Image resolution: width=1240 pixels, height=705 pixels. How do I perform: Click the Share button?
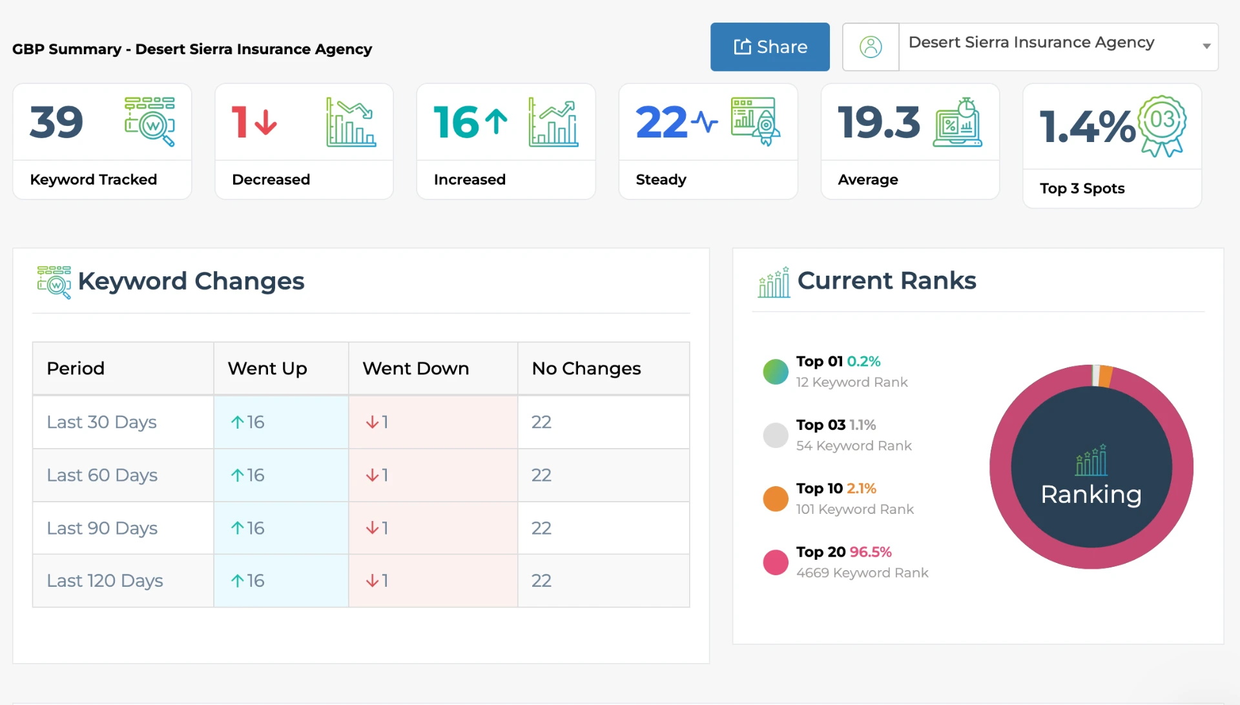coord(770,47)
